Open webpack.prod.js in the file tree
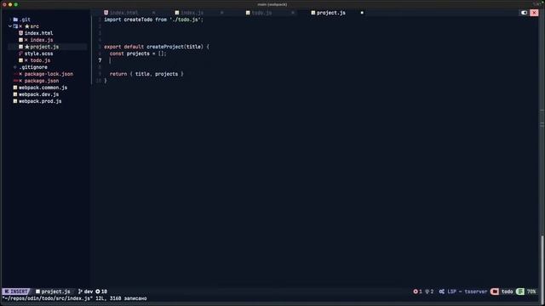This screenshot has height=306, width=545. pyautogui.click(x=40, y=101)
